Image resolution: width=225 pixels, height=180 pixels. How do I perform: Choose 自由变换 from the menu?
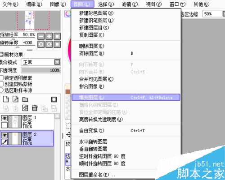[126, 131]
